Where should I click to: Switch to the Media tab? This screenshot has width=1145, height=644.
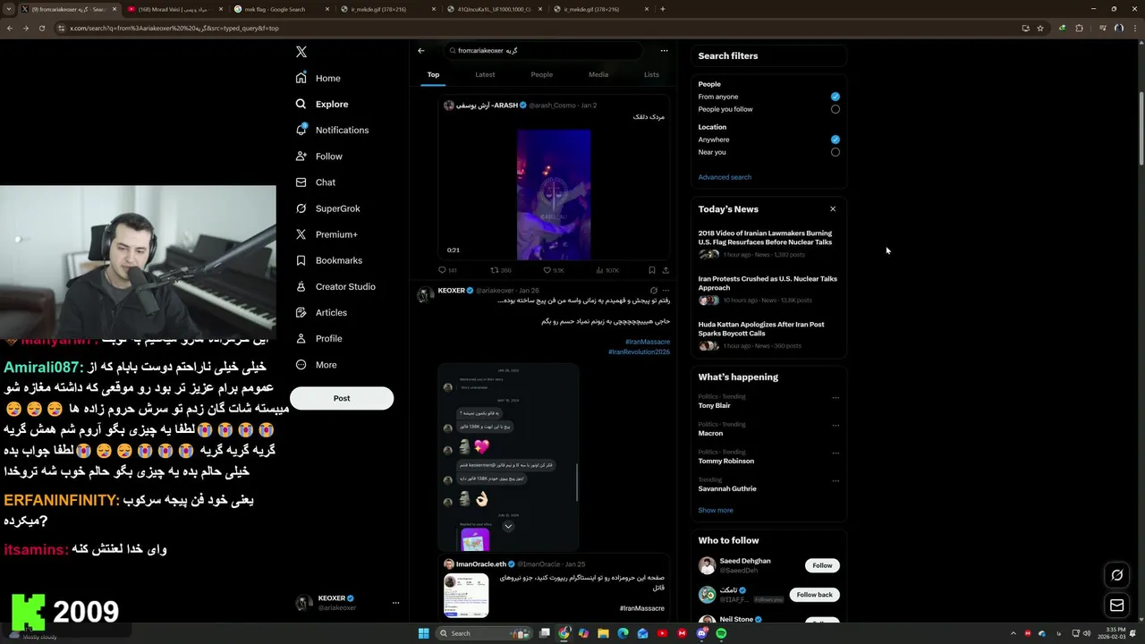point(598,74)
